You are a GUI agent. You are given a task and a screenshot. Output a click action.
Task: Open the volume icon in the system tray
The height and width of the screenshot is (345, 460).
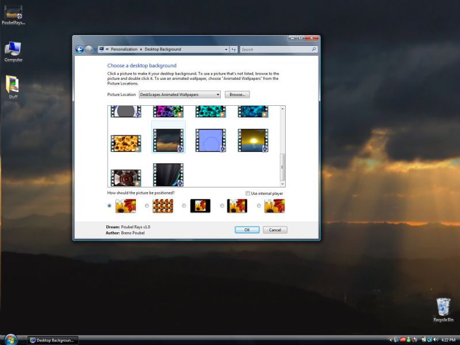435,339
